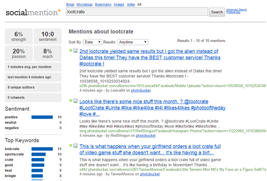The width and height of the screenshot is (267, 181).
Task: Click 'Results 1 - 15 of 10 mentions' text
Action: [x=202, y=41]
